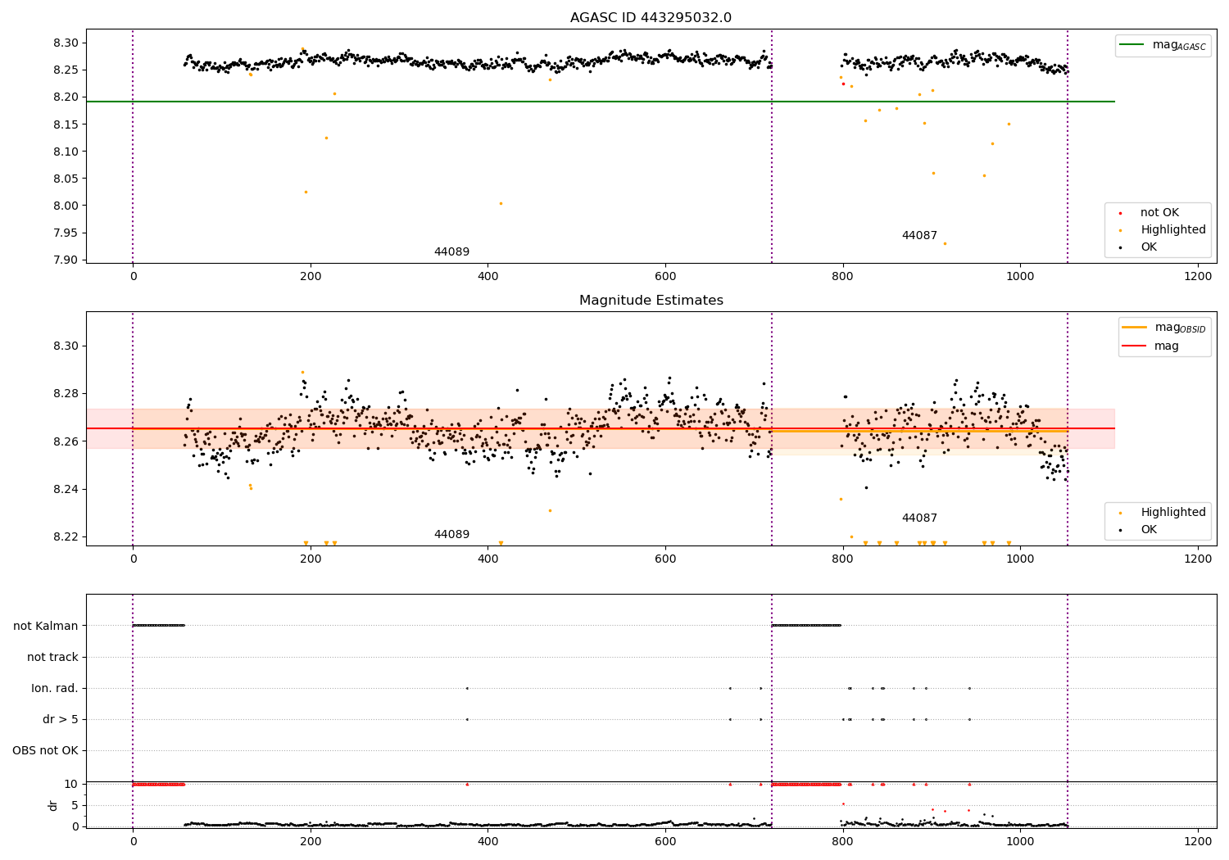
Task: Click y-tick '7.90' in the top plot
Action: point(66,260)
